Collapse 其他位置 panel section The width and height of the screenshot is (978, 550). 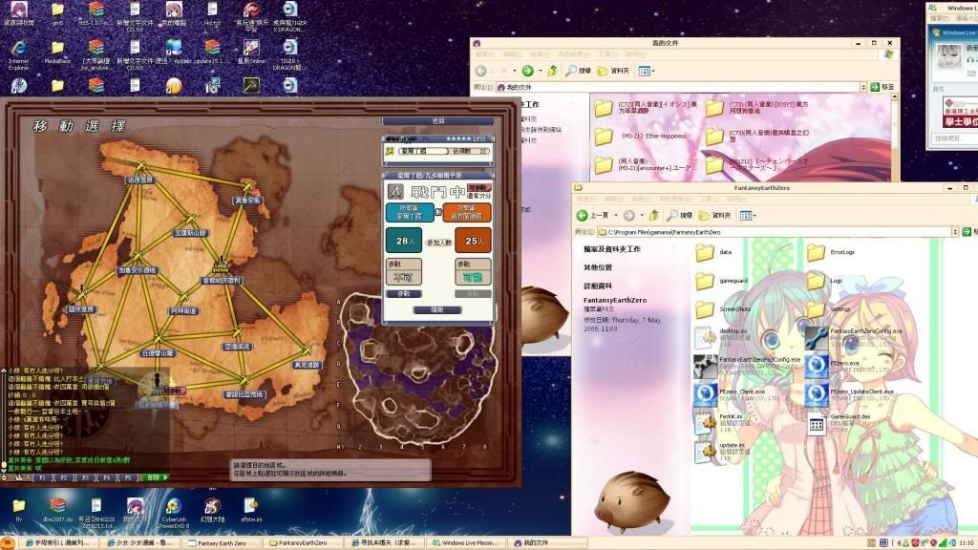pyautogui.click(x=598, y=267)
